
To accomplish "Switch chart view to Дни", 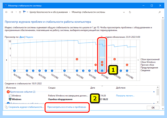I will (22, 37).
